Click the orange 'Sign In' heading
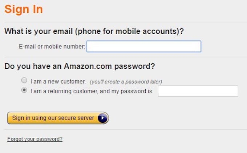The height and width of the screenshot is (153, 247). (x=24, y=9)
